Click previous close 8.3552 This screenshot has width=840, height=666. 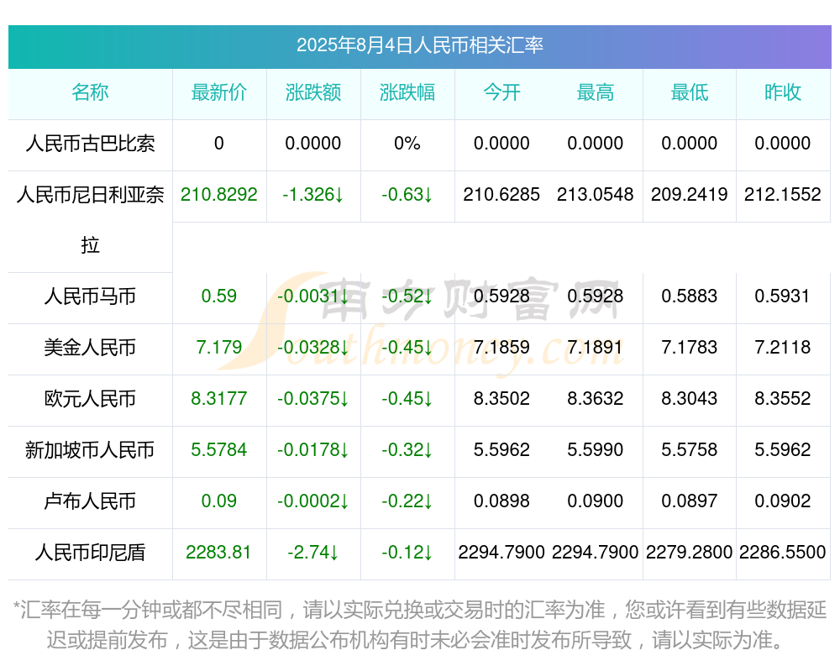coord(783,399)
